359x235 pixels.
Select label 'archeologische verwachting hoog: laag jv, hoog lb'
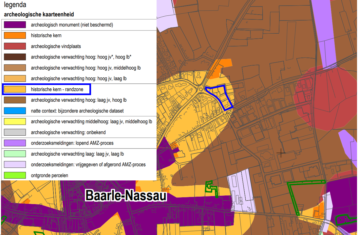coord(79,100)
